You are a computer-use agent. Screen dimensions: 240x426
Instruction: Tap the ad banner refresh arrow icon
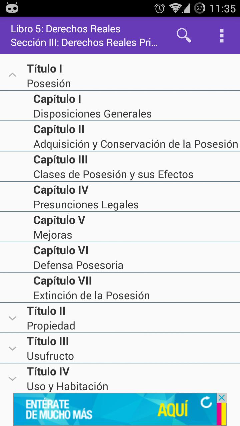[x=206, y=403]
